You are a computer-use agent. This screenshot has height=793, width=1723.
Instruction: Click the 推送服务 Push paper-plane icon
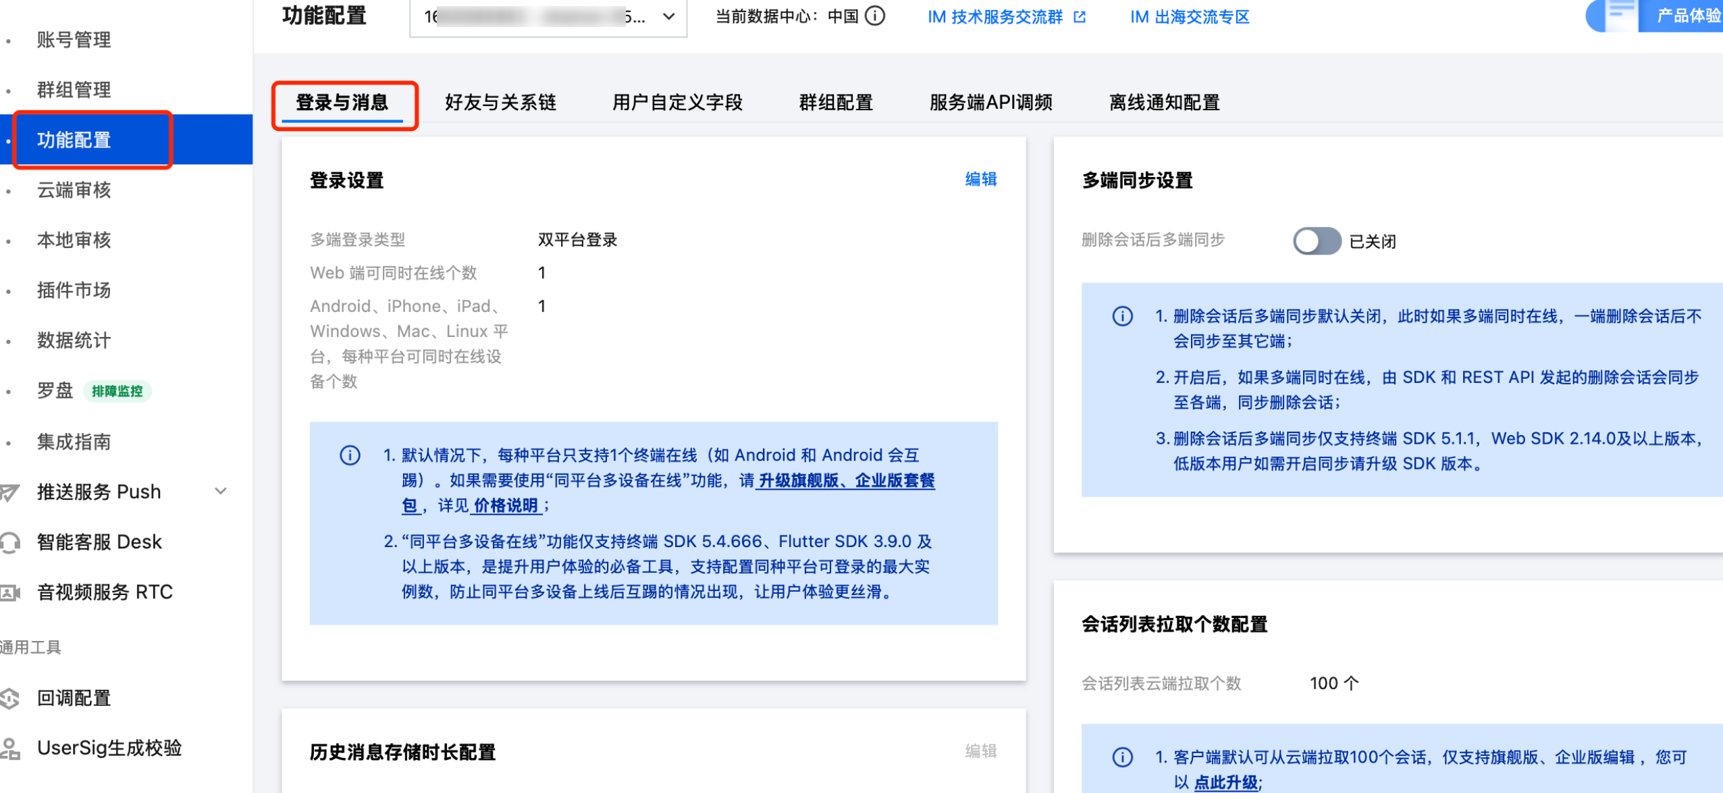(x=9, y=492)
